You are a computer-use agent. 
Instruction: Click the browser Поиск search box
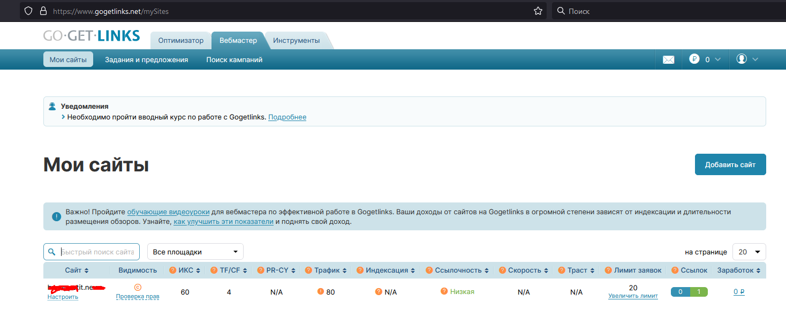[669, 11]
